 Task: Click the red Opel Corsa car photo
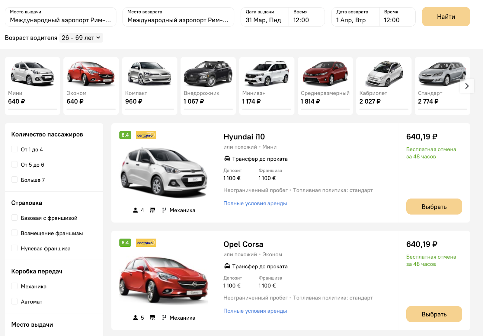(x=164, y=280)
